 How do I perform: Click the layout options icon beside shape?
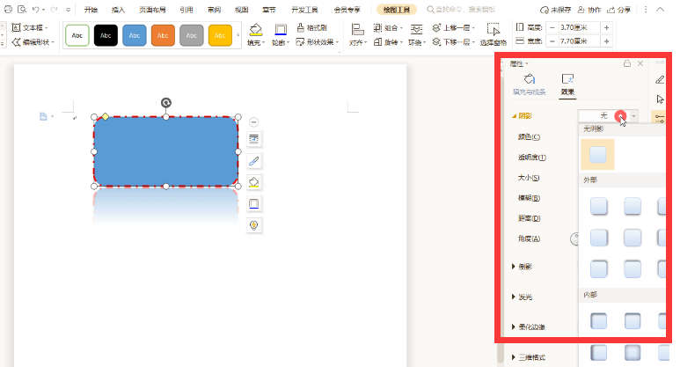tap(254, 140)
